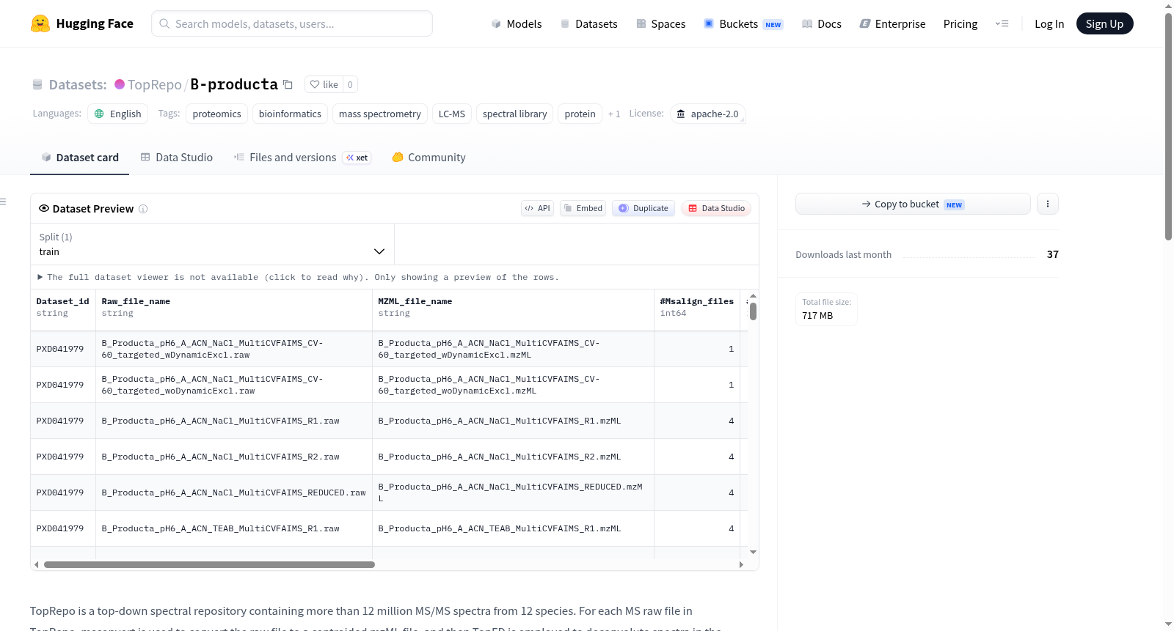Click the Log In link
1174x631 pixels.
[1049, 23]
